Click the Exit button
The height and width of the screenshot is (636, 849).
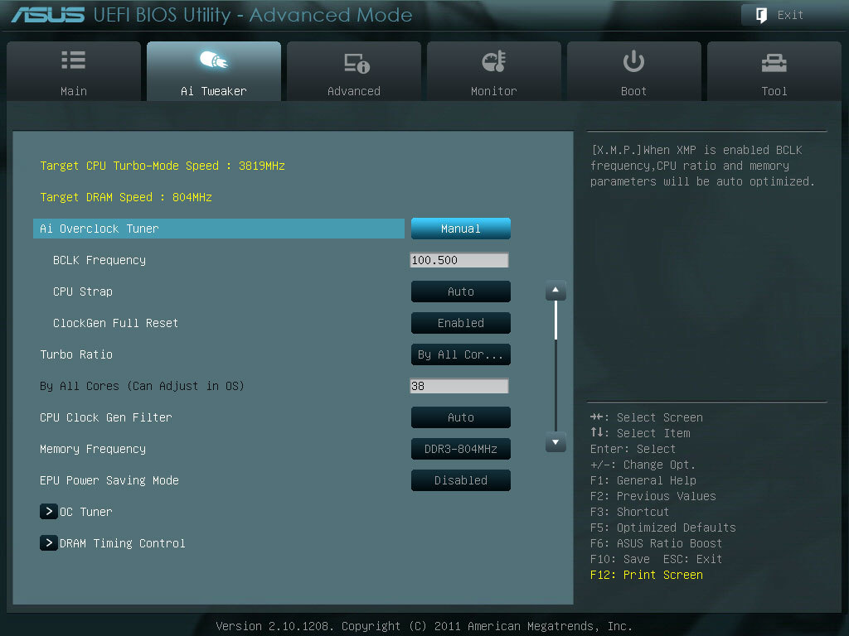tap(791, 15)
